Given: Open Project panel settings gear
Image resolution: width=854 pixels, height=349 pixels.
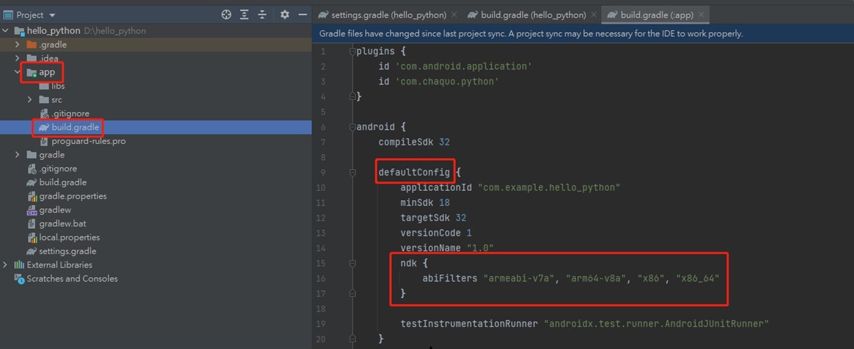Looking at the screenshot, I should tap(285, 14).
